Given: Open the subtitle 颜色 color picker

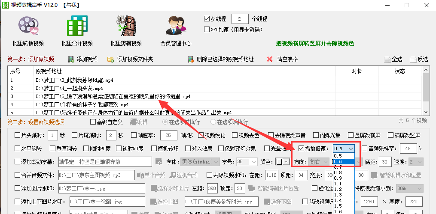Looking at the screenshot, I should (x=283, y=162).
